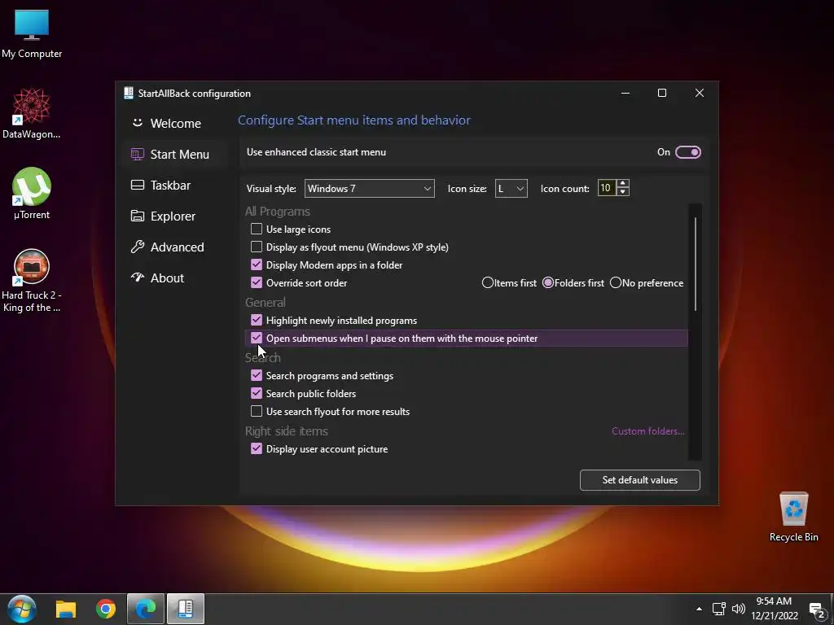The image size is (834, 625).
Task: Select the StartAllBack taskbar button
Action: point(186,609)
